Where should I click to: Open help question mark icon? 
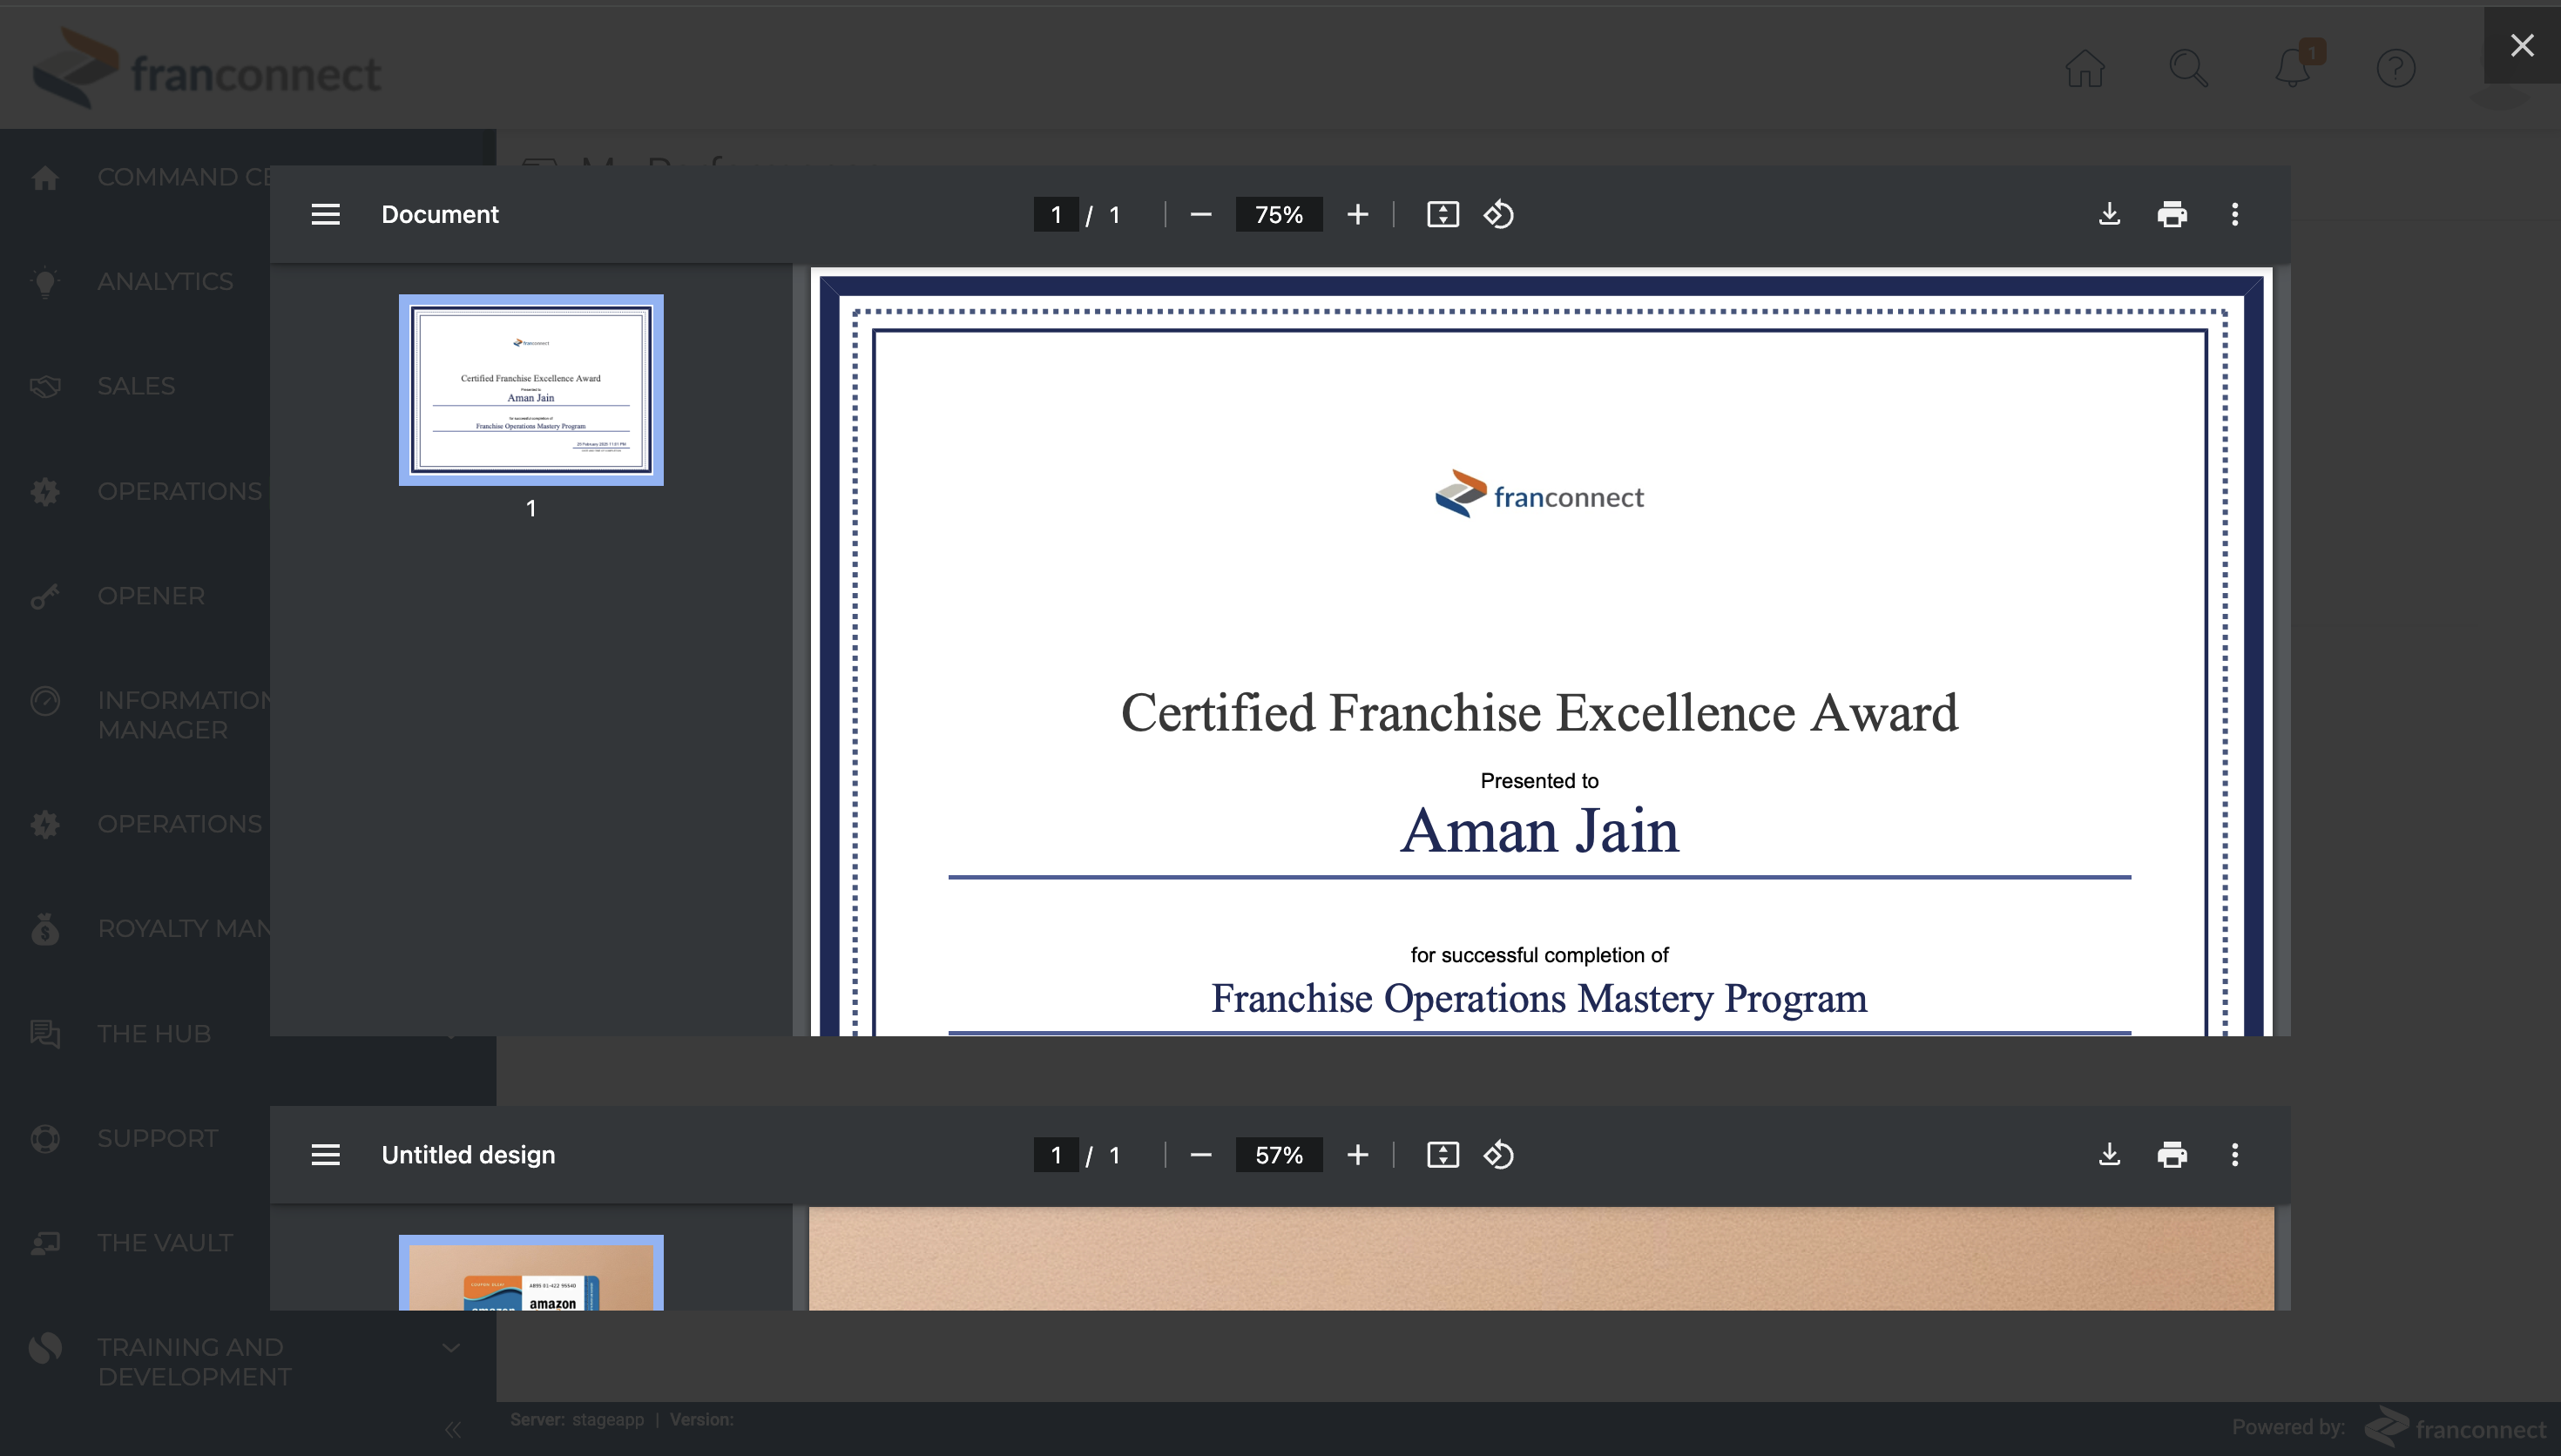2396,69
